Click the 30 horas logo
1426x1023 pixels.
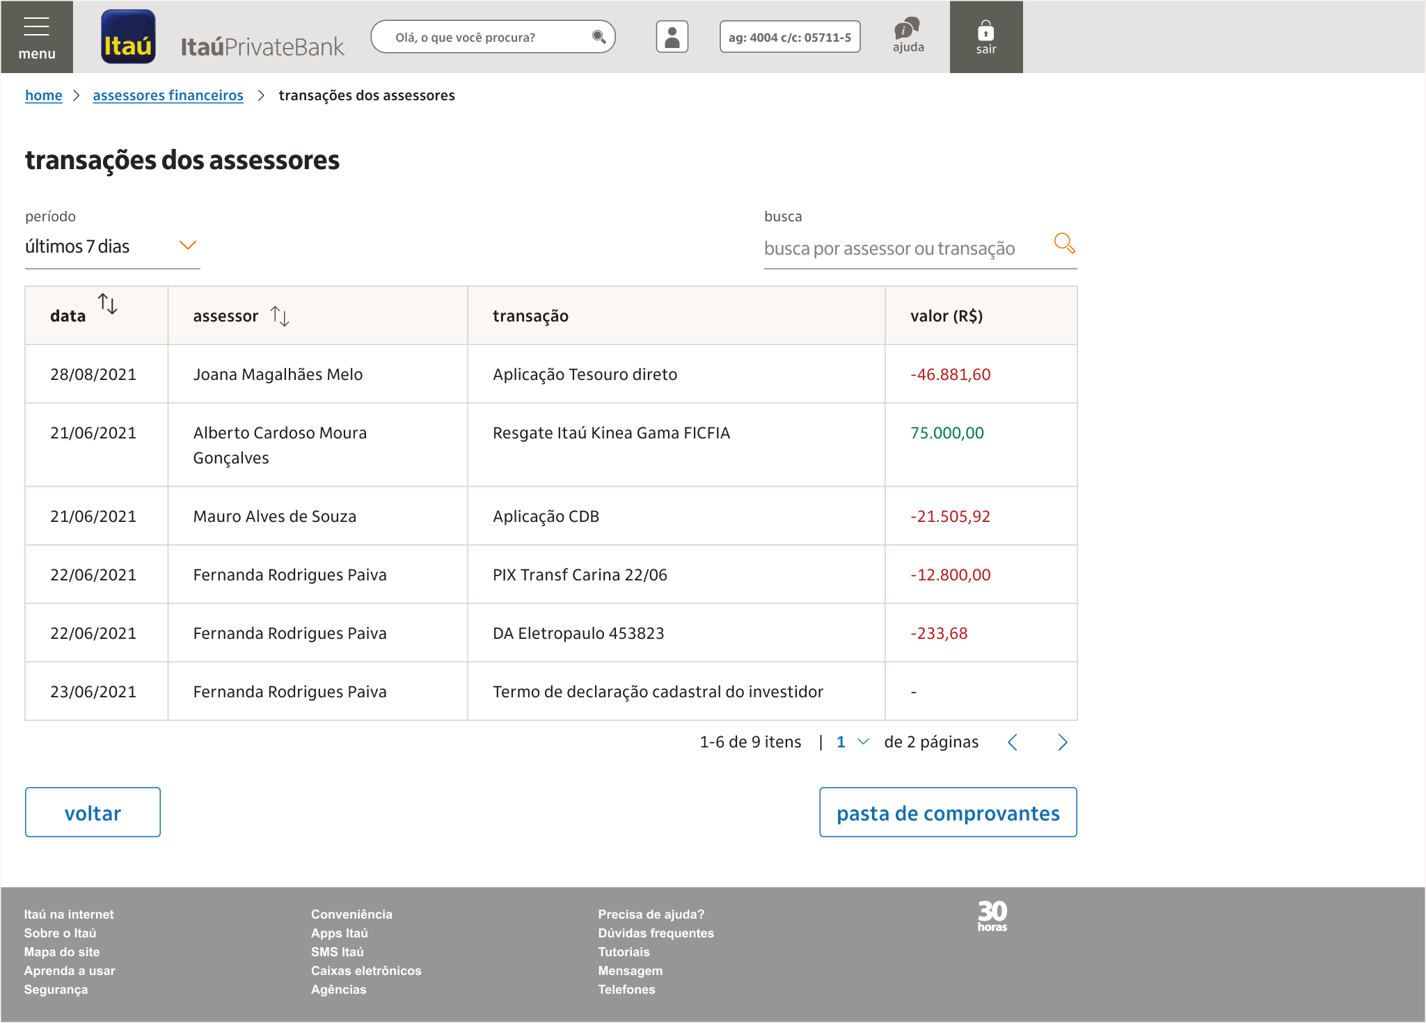coord(992,916)
